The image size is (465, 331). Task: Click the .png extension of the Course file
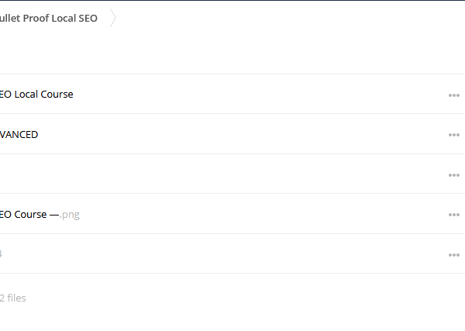(x=70, y=215)
